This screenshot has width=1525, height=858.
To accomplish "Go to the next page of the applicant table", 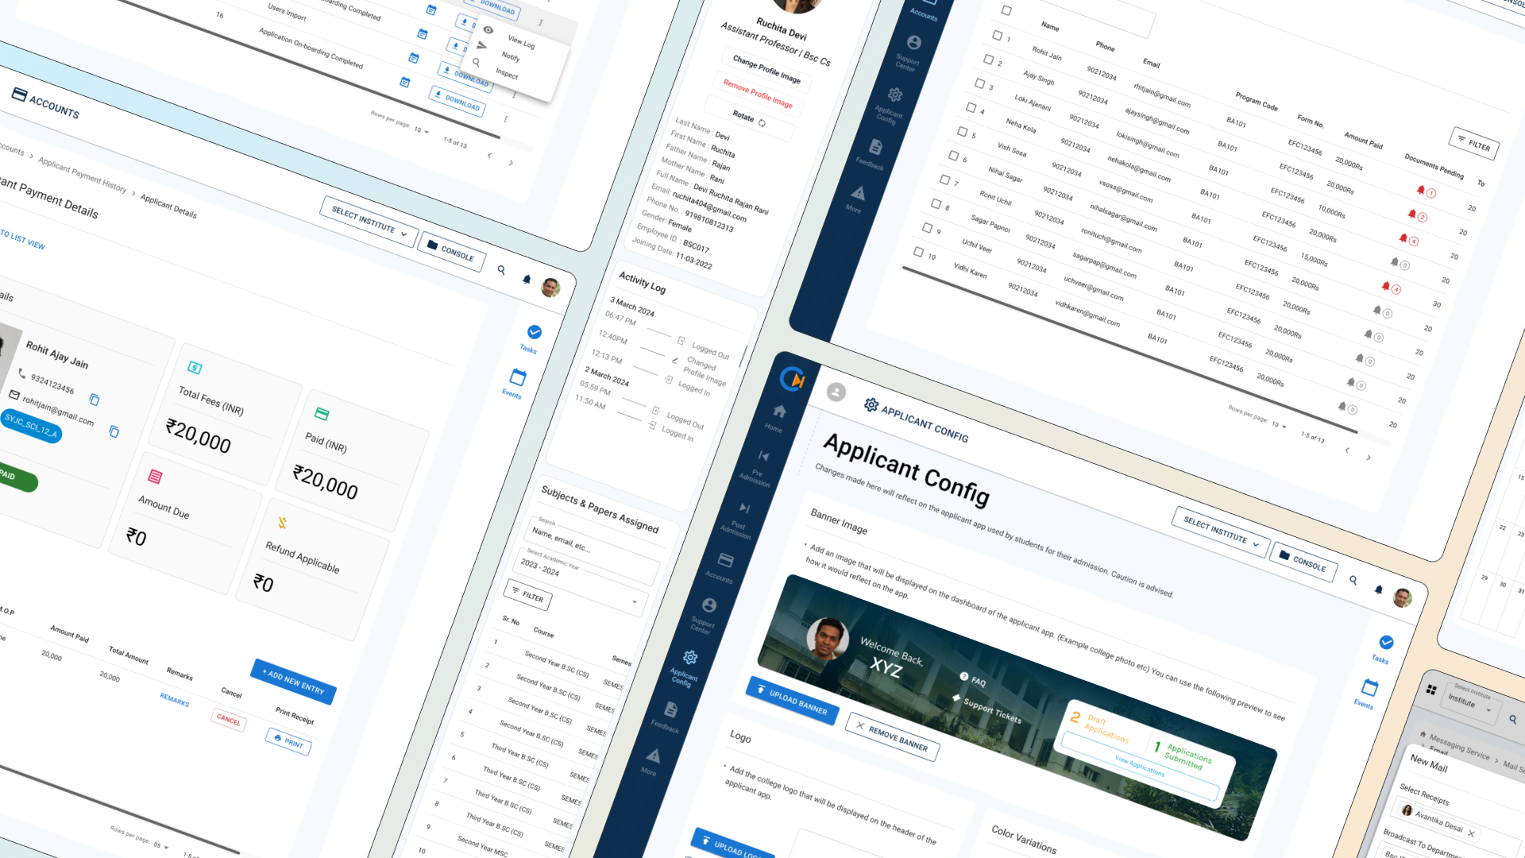I will pyautogui.click(x=1368, y=458).
